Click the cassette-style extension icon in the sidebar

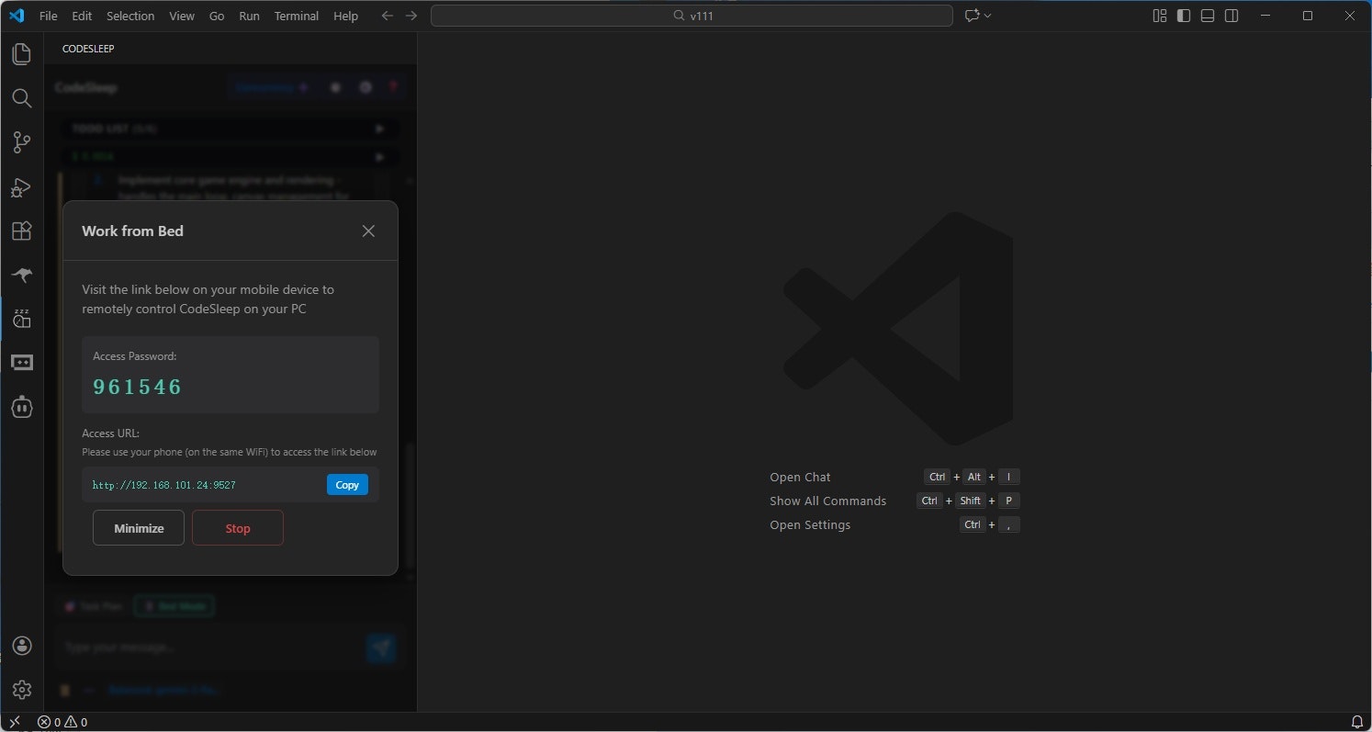pyautogui.click(x=21, y=362)
